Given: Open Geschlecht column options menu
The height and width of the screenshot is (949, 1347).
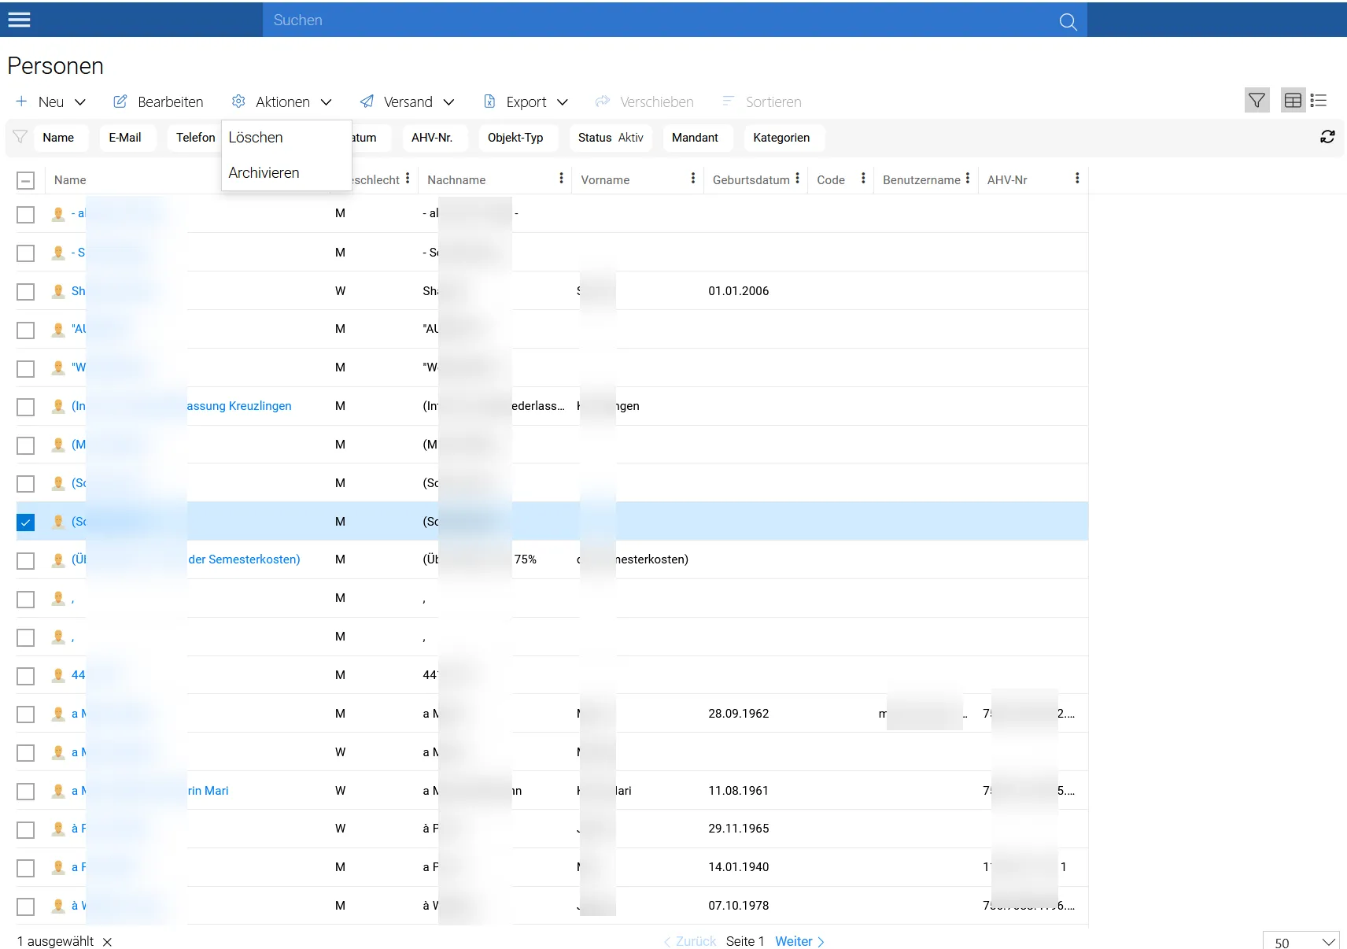Looking at the screenshot, I should click(408, 179).
